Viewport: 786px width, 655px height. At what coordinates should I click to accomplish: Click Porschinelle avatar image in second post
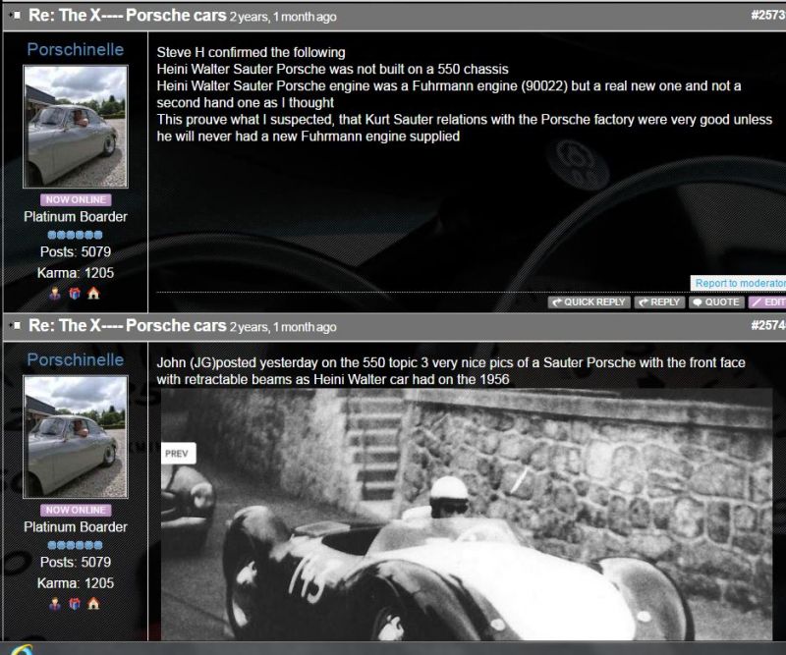click(76, 436)
